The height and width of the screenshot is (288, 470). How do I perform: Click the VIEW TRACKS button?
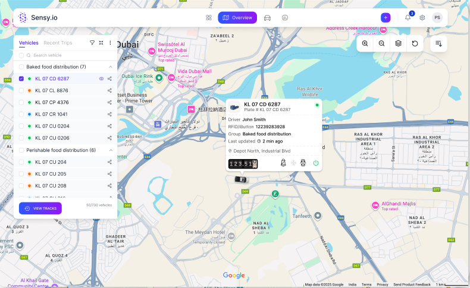[x=40, y=208]
